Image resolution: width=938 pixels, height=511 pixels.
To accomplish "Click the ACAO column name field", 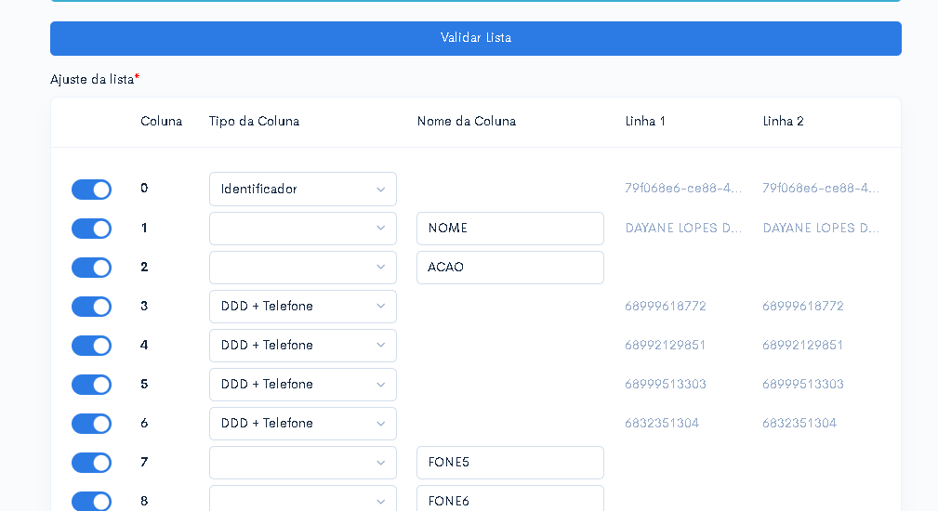I will click(510, 268).
